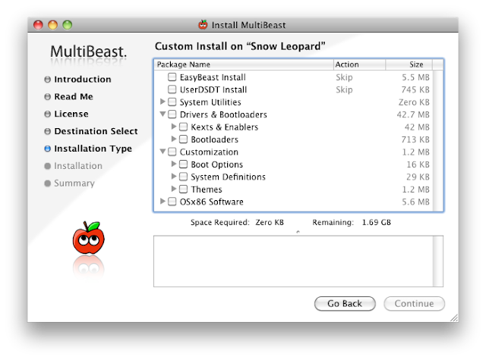
Task: Click the Go Back button
Action: coord(345,304)
